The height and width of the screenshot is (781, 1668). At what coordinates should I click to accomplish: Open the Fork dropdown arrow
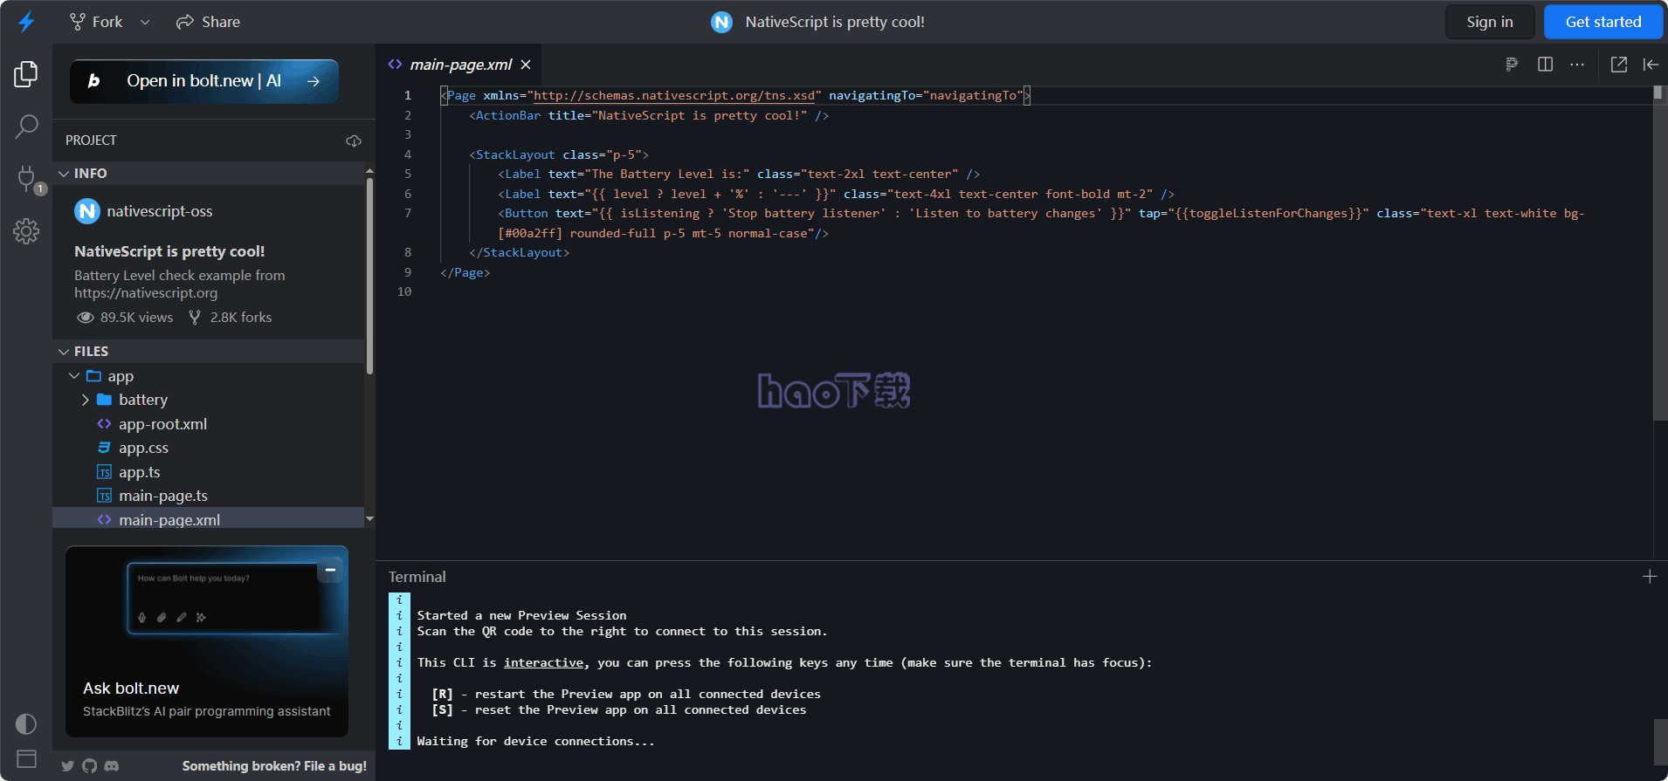[x=145, y=22]
